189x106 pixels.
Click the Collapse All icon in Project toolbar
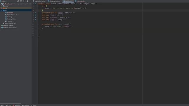tap(24, 1)
